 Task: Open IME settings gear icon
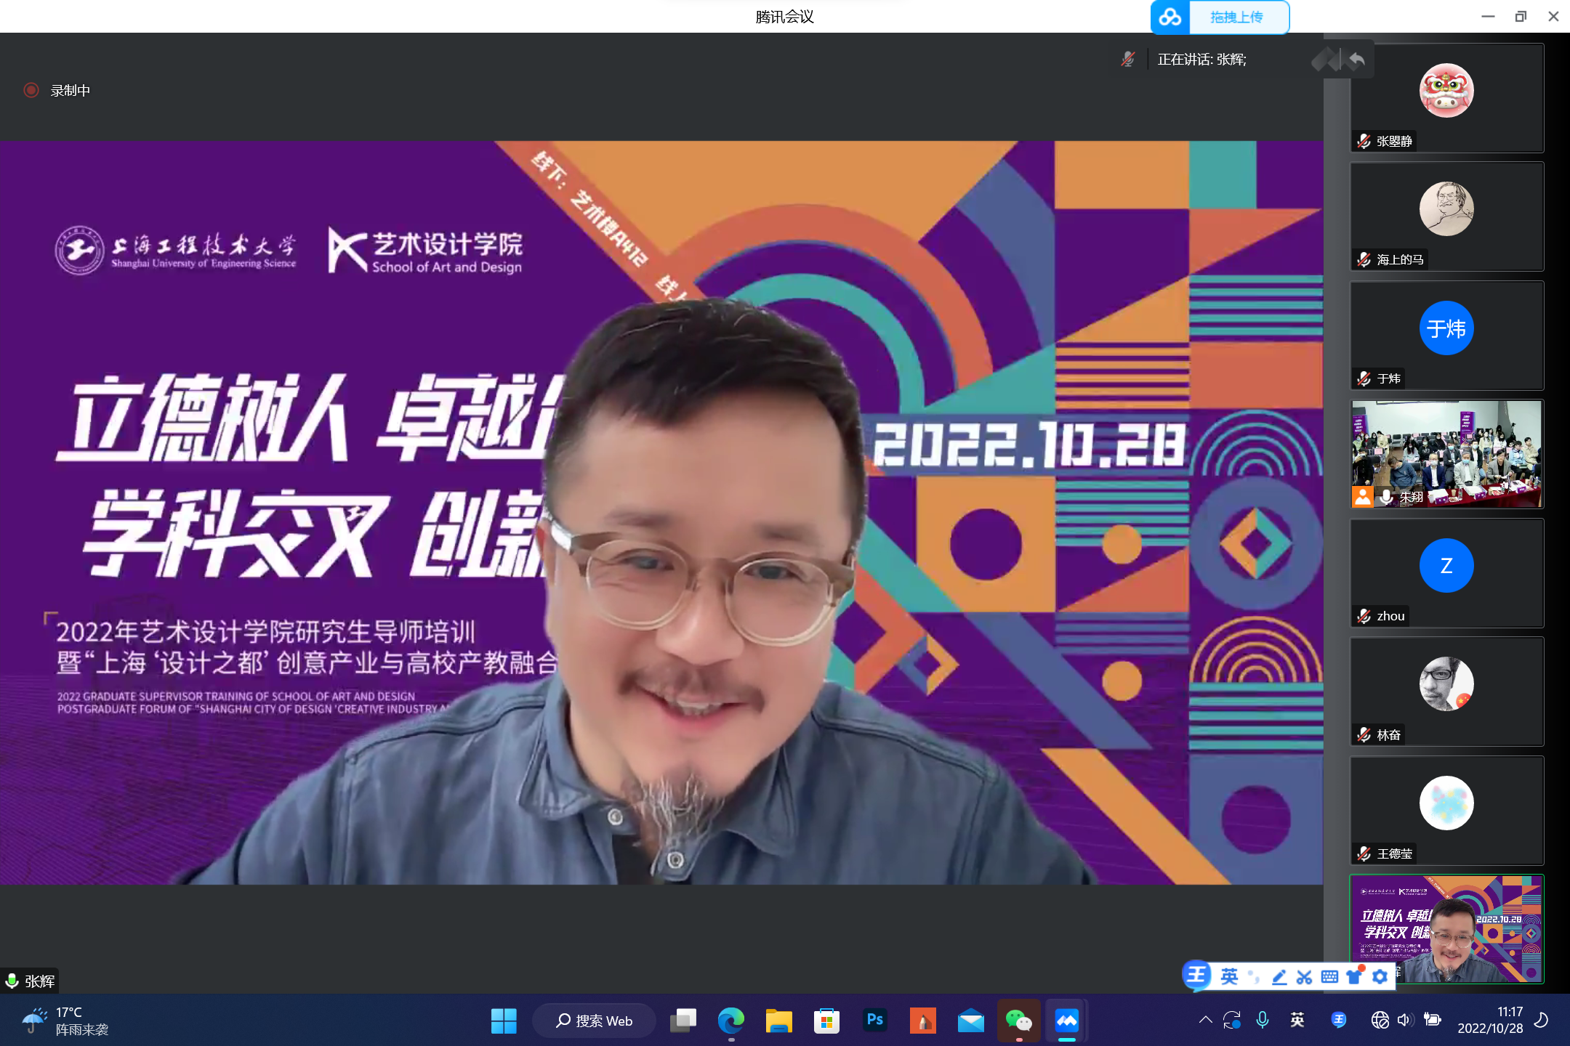[x=1380, y=977]
